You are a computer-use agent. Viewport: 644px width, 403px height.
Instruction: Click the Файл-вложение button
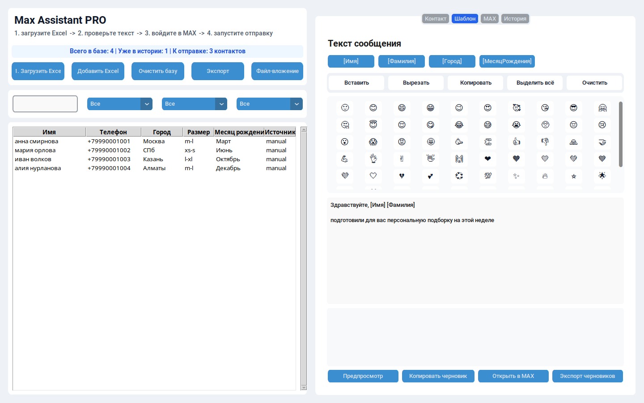pos(277,71)
